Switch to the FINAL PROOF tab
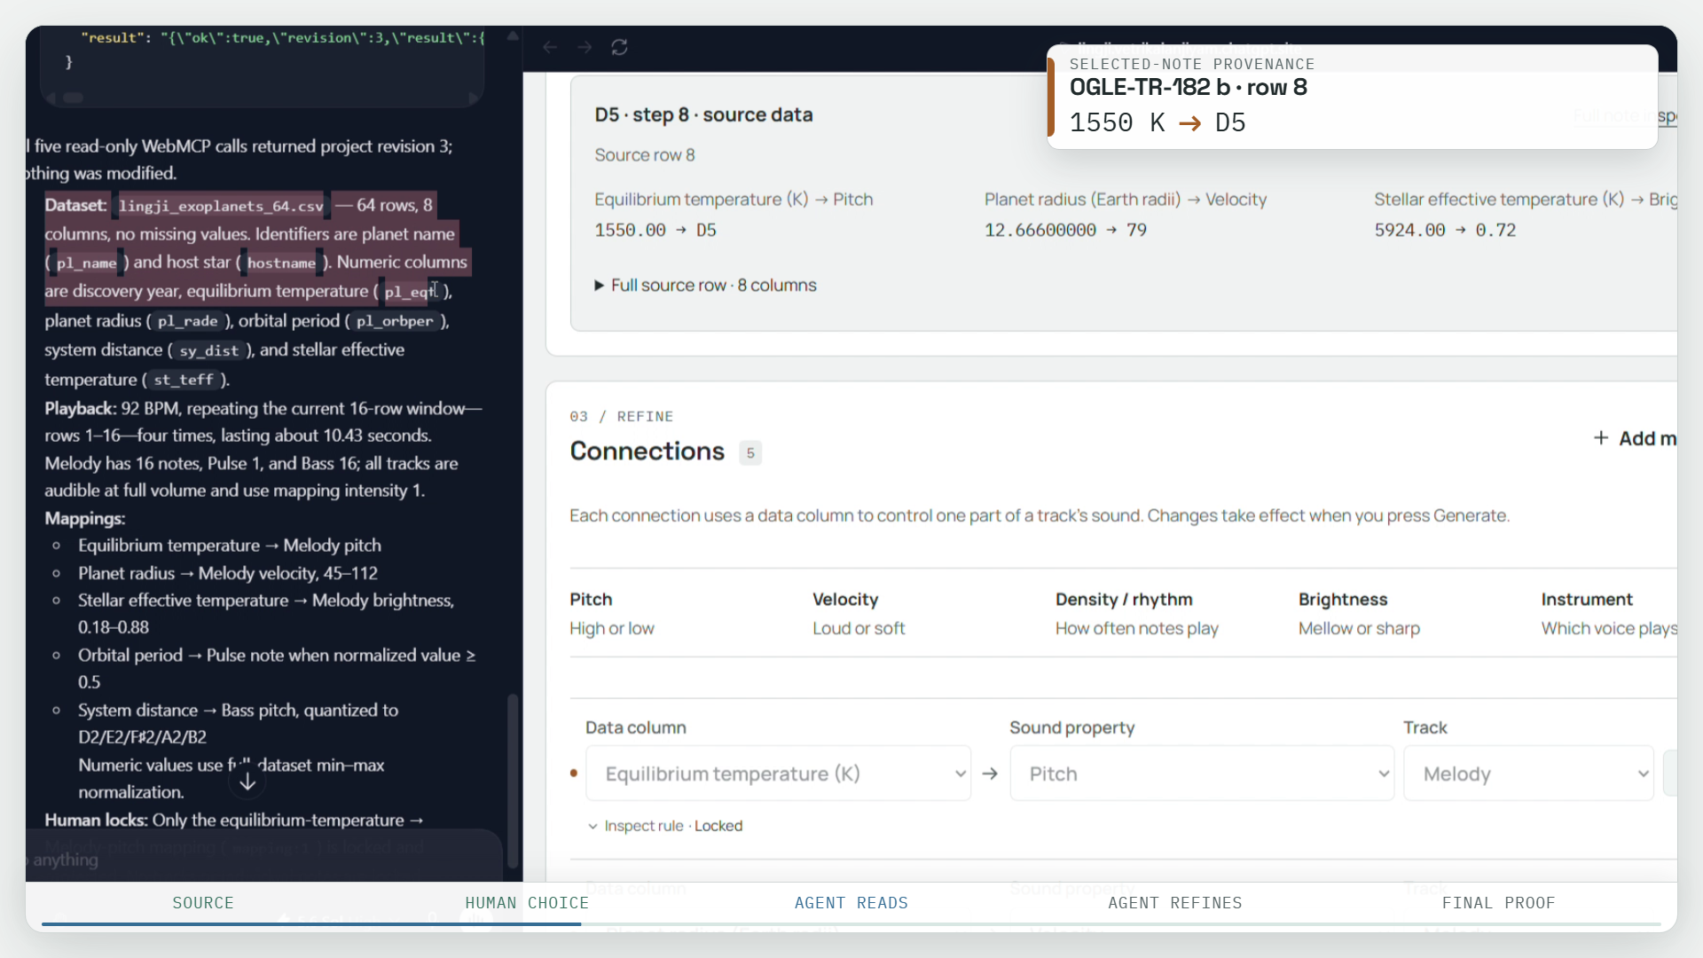Image resolution: width=1703 pixels, height=958 pixels. [x=1499, y=902]
